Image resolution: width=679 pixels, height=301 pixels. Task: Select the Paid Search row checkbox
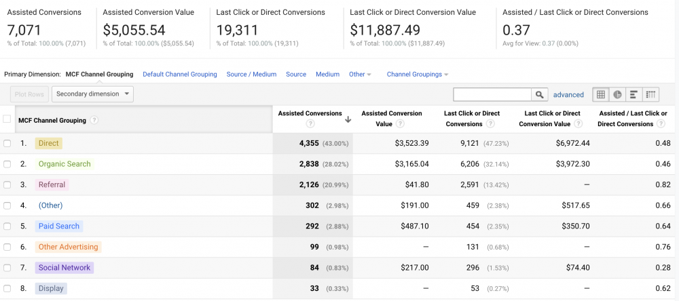pyautogui.click(x=7, y=226)
